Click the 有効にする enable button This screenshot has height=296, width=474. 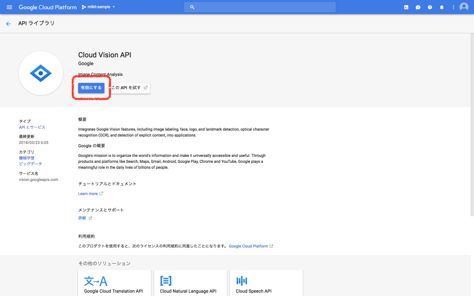(x=91, y=87)
